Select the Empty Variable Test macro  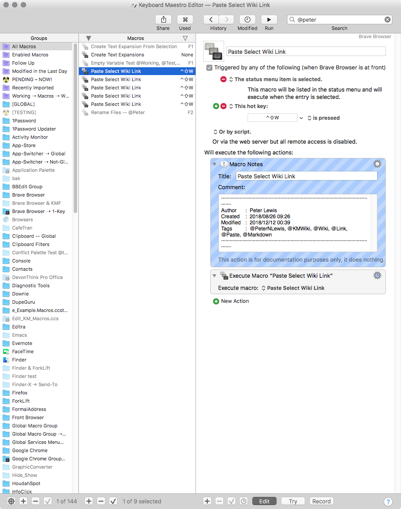pyautogui.click(x=137, y=63)
